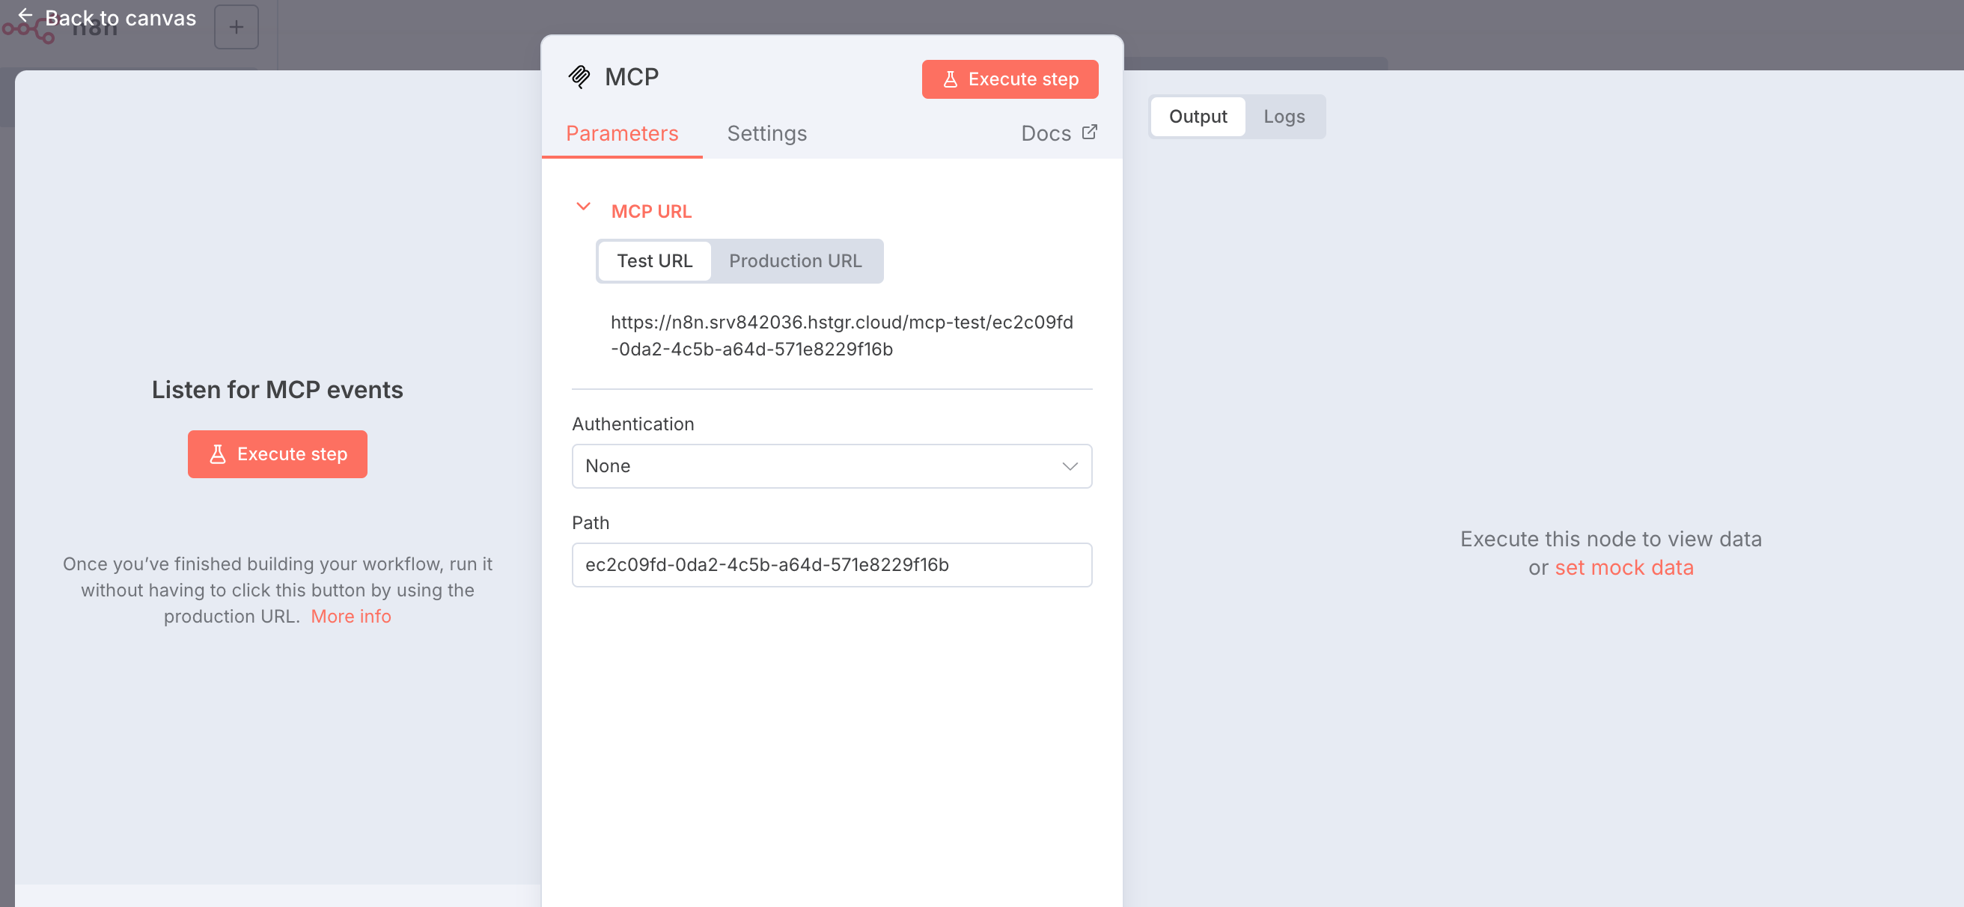Image resolution: width=1964 pixels, height=907 pixels.
Task: Click the set mock data link
Action: point(1624,568)
